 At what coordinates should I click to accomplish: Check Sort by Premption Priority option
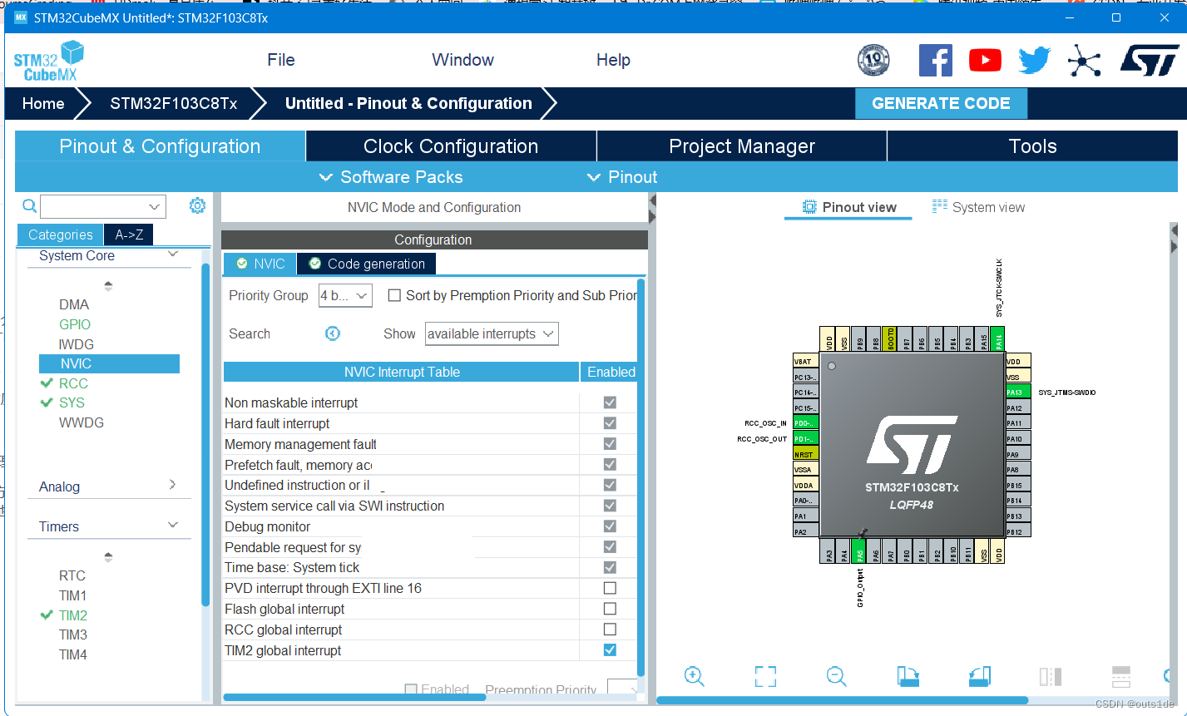click(395, 295)
